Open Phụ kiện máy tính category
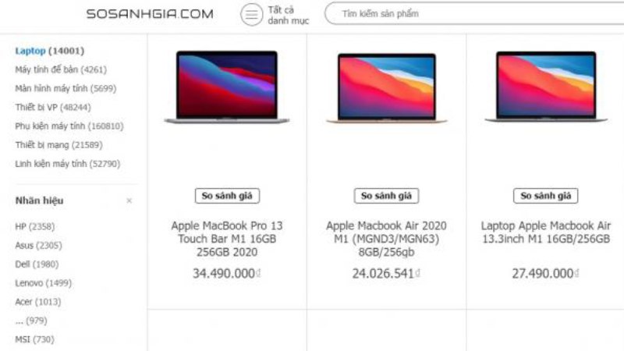Screen dimensions: 624x351 [69, 126]
